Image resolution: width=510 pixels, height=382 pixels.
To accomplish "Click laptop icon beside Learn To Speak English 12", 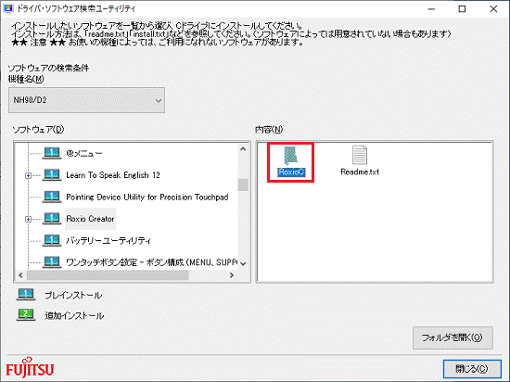I will coord(52,175).
